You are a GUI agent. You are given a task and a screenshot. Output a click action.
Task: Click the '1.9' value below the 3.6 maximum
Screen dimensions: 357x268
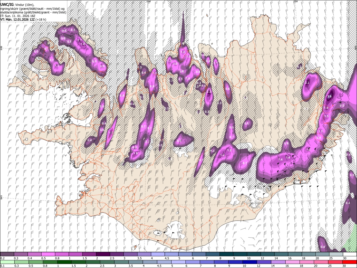(x=326, y=108)
